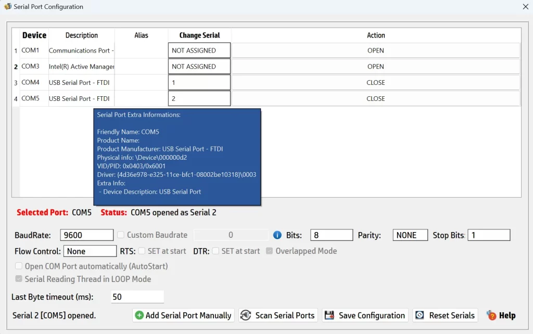The height and width of the screenshot is (334, 533).
Task: Toggle DTR SET at start checkbox
Action: pyautogui.click(x=215, y=251)
